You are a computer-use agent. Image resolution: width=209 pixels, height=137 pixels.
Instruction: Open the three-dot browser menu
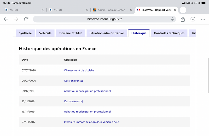[203, 19]
